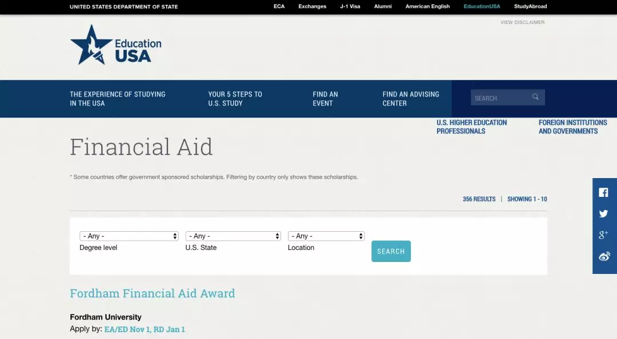617x339 pixels.
Task: Share page on Google Plus
Action: click(x=603, y=235)
